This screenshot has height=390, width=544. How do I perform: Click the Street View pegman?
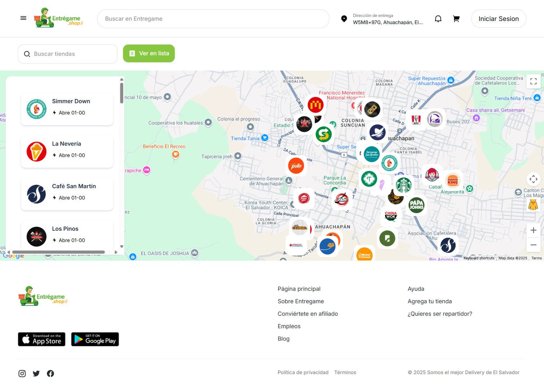click(x=533, y=205)
